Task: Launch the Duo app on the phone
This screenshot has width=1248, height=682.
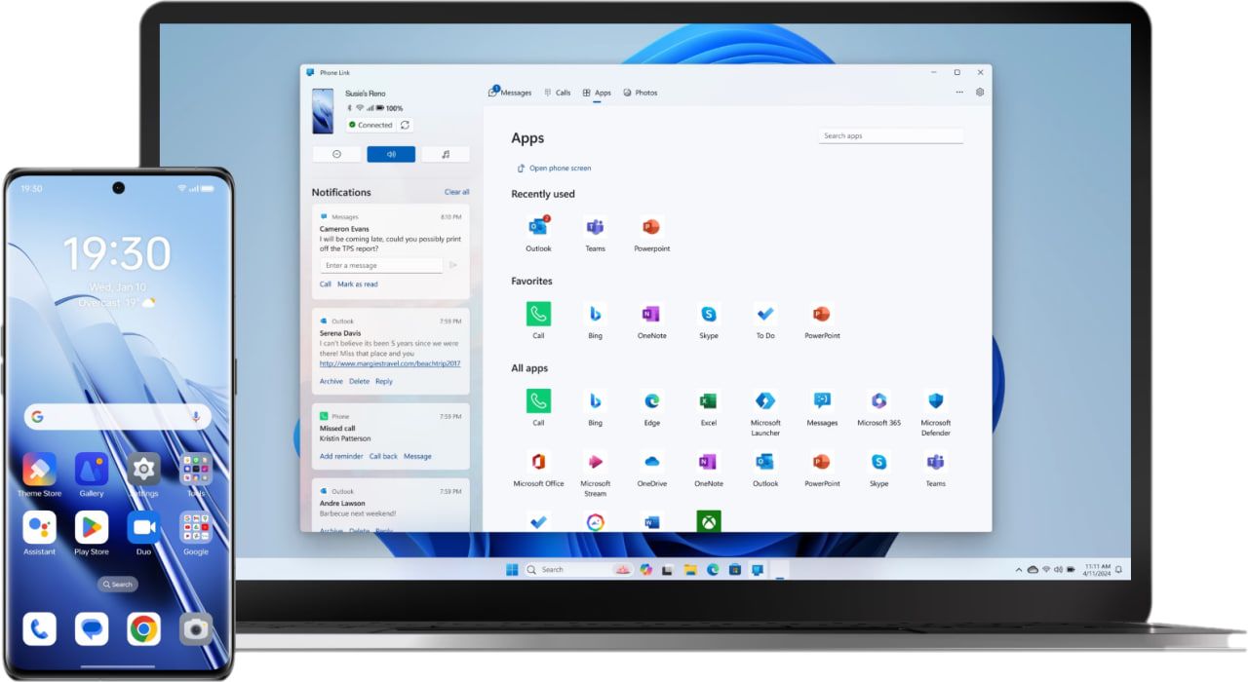Action: [143, 527]
